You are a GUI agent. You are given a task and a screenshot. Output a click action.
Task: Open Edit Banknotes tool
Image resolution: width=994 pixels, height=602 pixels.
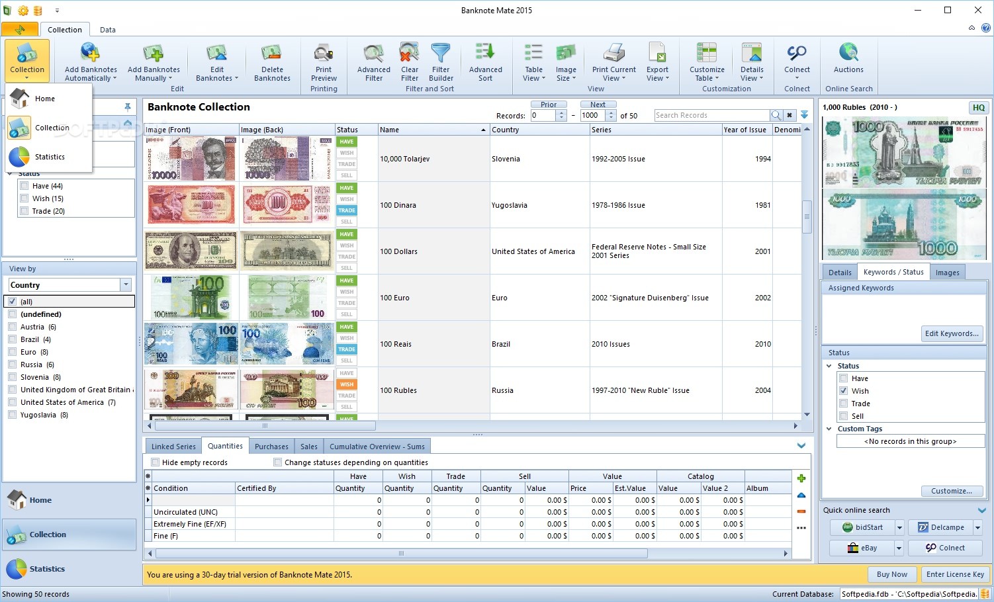(x=216, y=62)
